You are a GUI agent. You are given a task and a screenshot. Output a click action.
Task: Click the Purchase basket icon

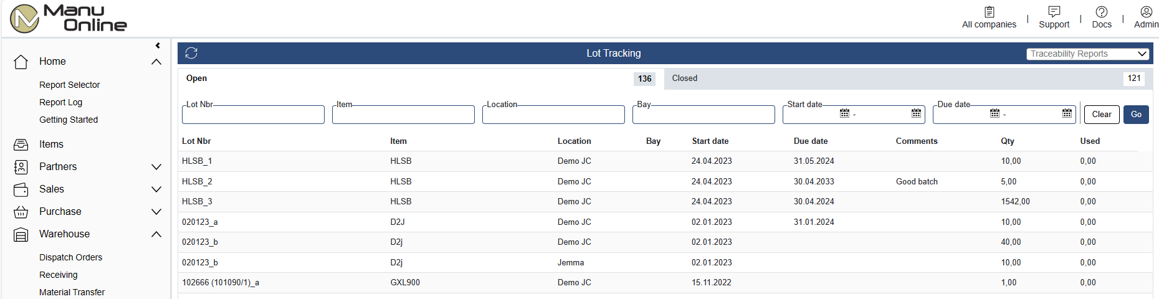[21, 212]
